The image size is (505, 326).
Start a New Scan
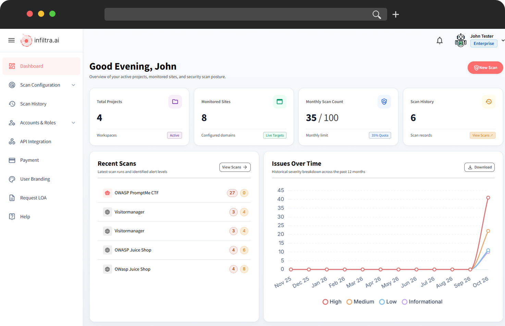click(x=485, y=68)
